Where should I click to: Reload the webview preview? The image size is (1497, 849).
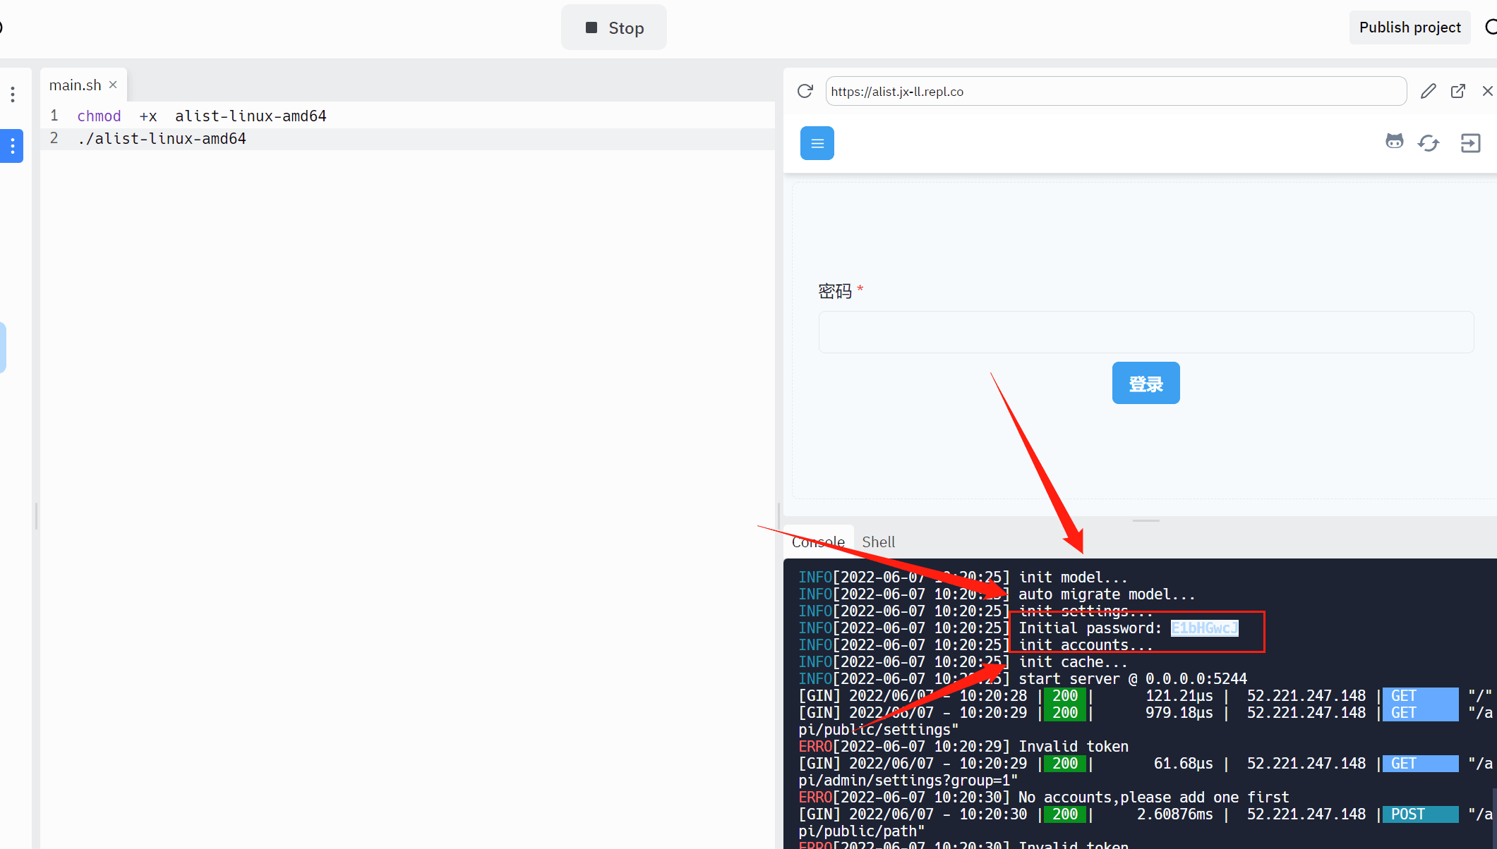click(805, 91)
